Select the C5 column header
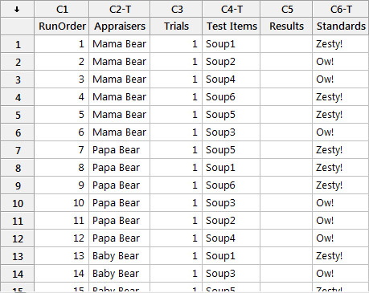369x293 pixels. click(286, 9)
